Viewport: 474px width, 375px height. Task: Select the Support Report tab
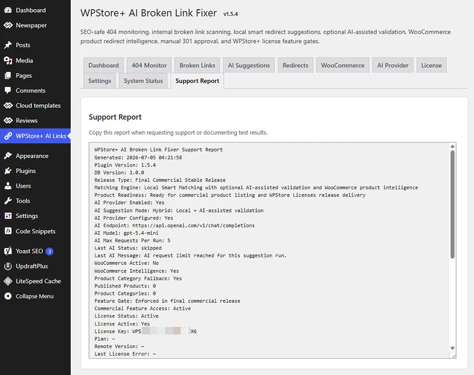point(197,80)
